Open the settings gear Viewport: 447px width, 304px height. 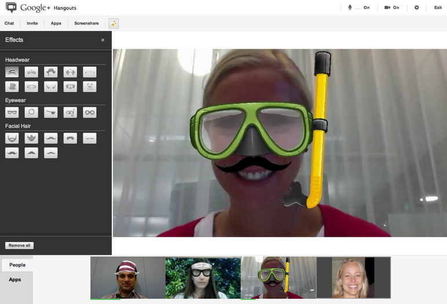pos(416,8)
